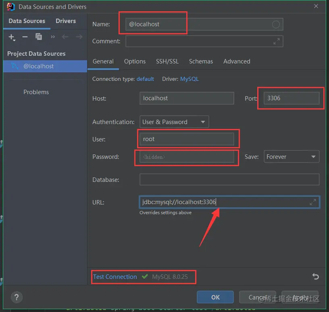Click the MySQL driver link
The width and height of the screenshot is (329, 312).
point(189,79)
